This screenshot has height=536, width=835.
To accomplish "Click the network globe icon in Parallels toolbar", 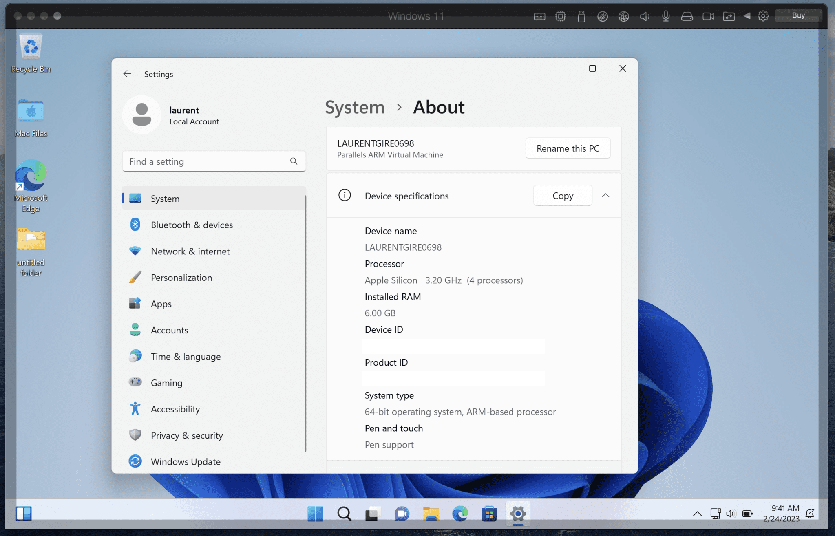I will pyautogui.click(x=623, y=16).
